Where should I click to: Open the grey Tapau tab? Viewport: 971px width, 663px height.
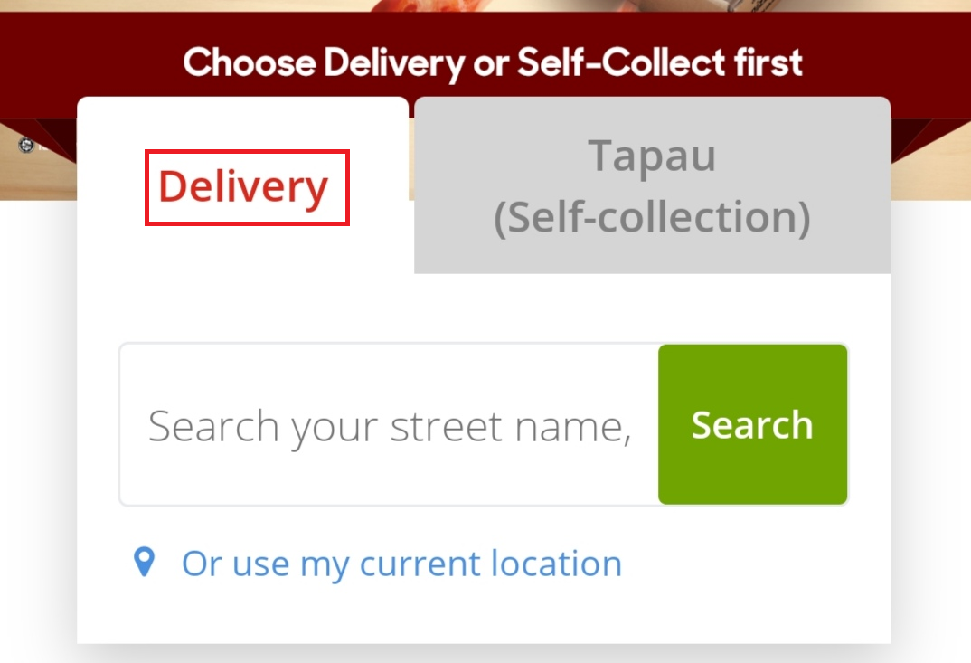(652, 186)
